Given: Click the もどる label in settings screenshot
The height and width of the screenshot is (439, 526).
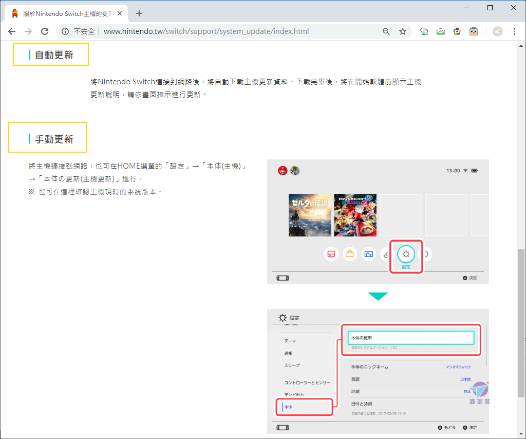Looking at the screenshot, I should coord(449,428).
